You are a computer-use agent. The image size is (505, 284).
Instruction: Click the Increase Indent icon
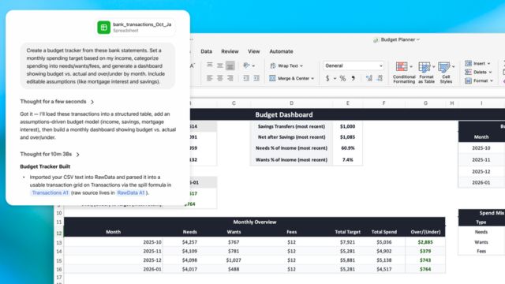256,78
